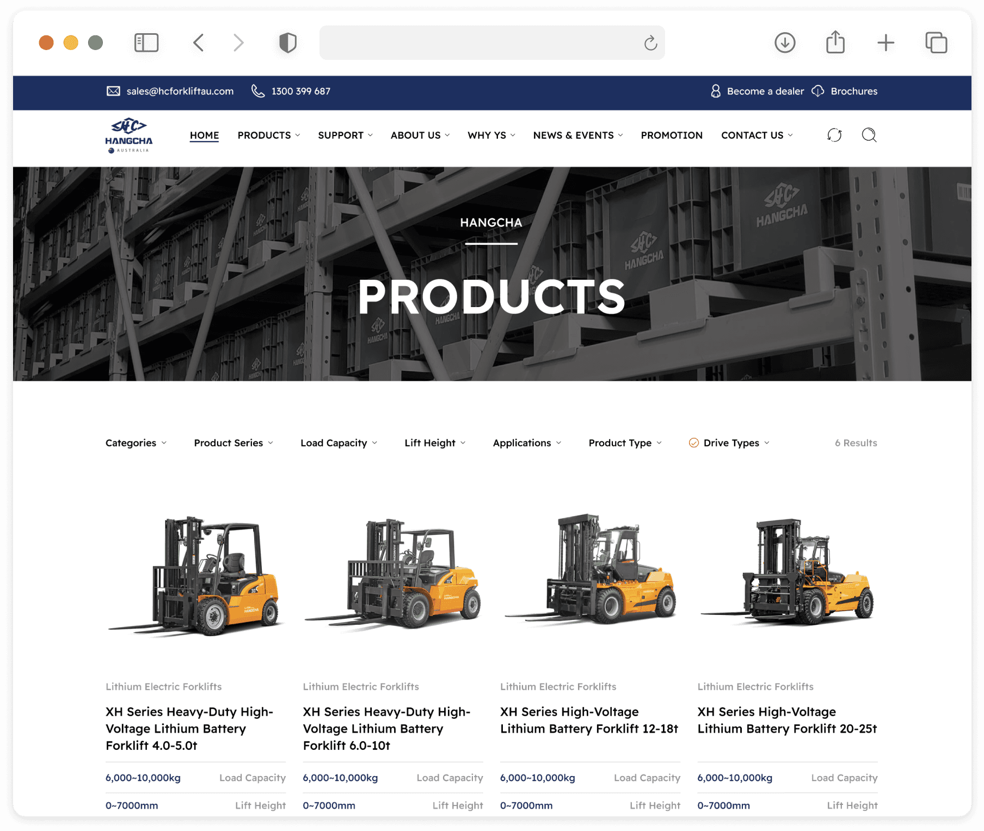Expand the Categories filter dropdown
Viewport: 984px width, 831px height.
click(136, 443)
